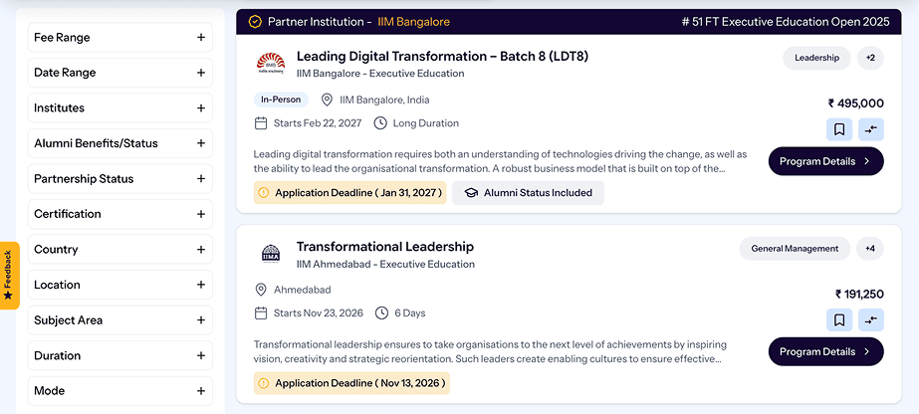The image size is (919, 414).
Task: Expand the Alumni Benefits/Status filter
Action: [x=120, y=143]
